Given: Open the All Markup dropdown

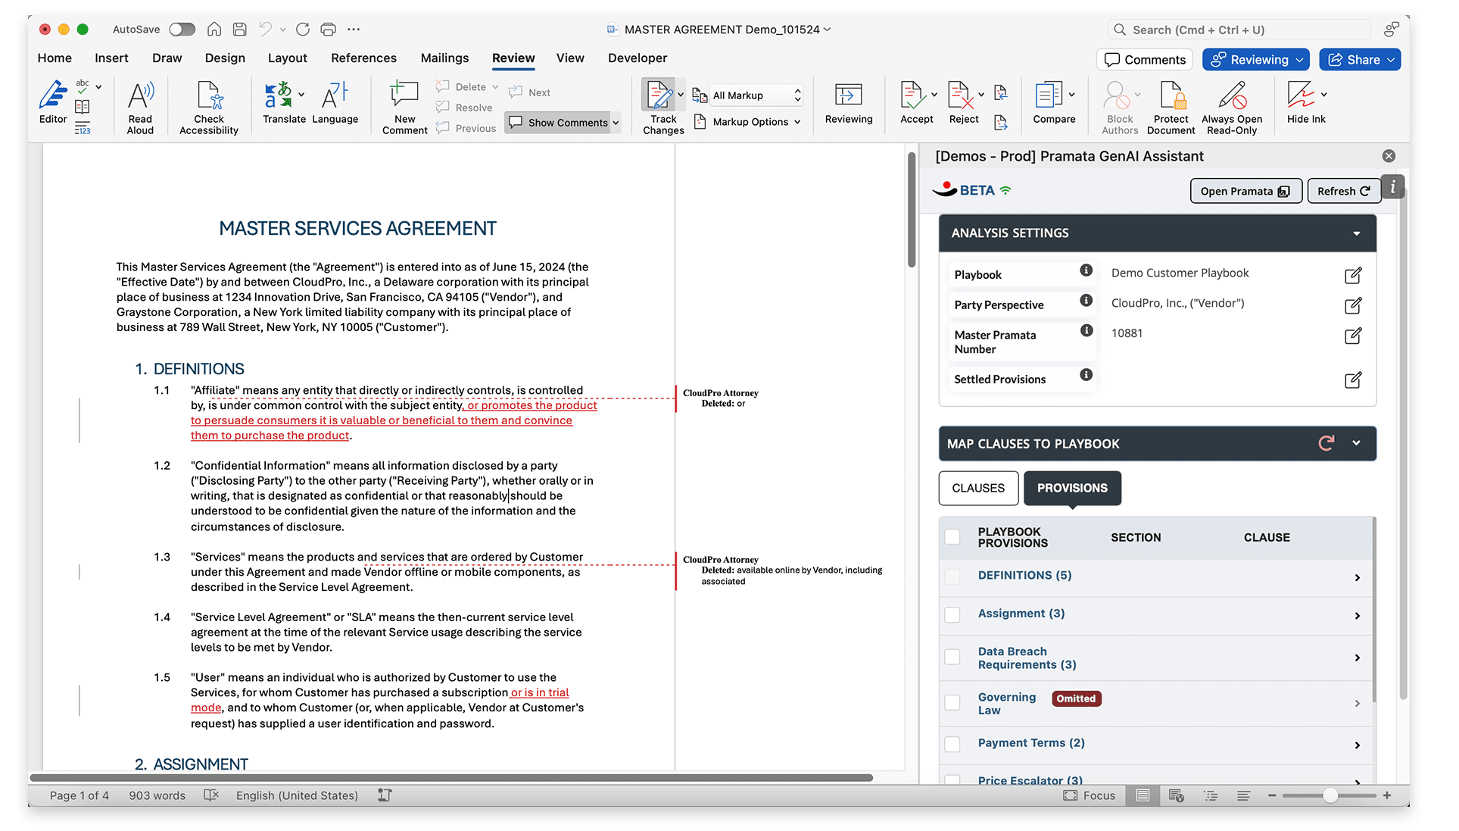Looking at the screenshot, I should 756,95.
